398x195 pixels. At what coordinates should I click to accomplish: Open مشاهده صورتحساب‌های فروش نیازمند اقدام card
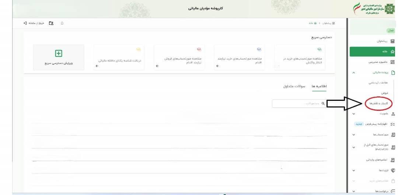179,57
